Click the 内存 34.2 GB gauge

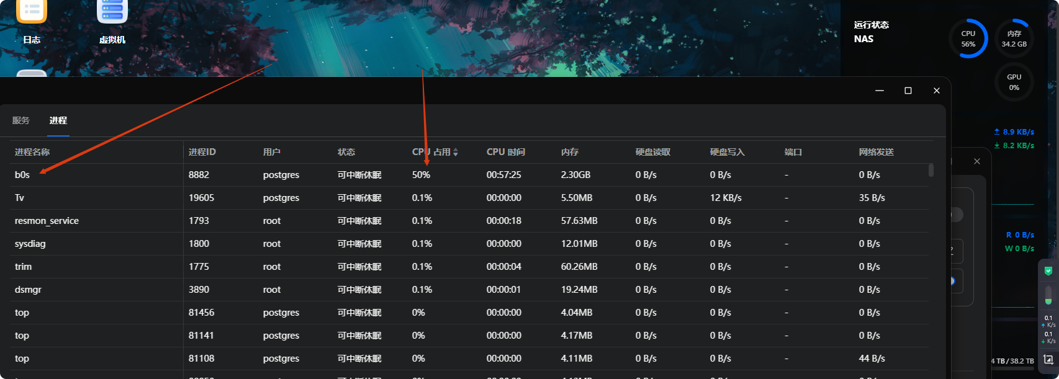tap(1014, 38)
